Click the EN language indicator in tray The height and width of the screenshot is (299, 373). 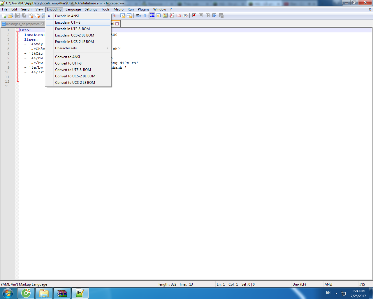[x=328, y=293]
